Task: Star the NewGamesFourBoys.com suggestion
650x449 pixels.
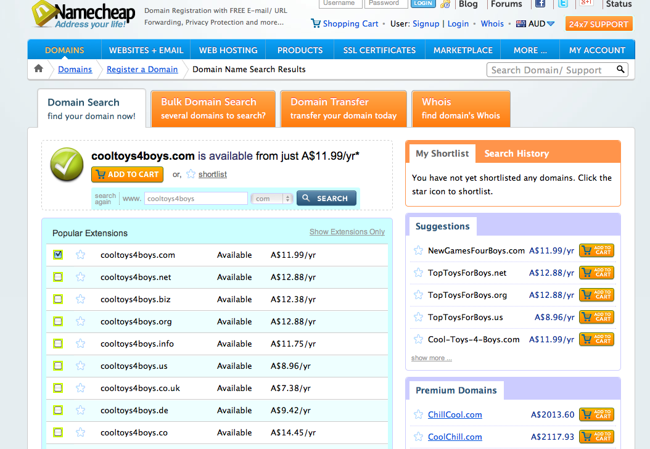Action: [x=418, y=250]
